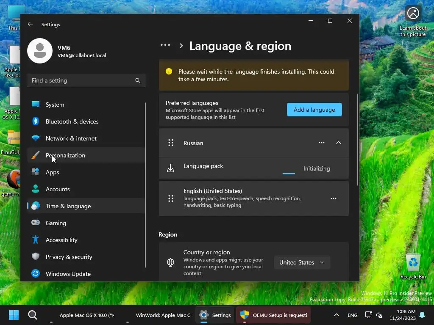Open the Apps settings category

click(86, 172)
